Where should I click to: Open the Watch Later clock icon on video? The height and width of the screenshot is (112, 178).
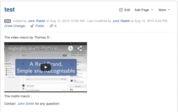click(71, 48)
